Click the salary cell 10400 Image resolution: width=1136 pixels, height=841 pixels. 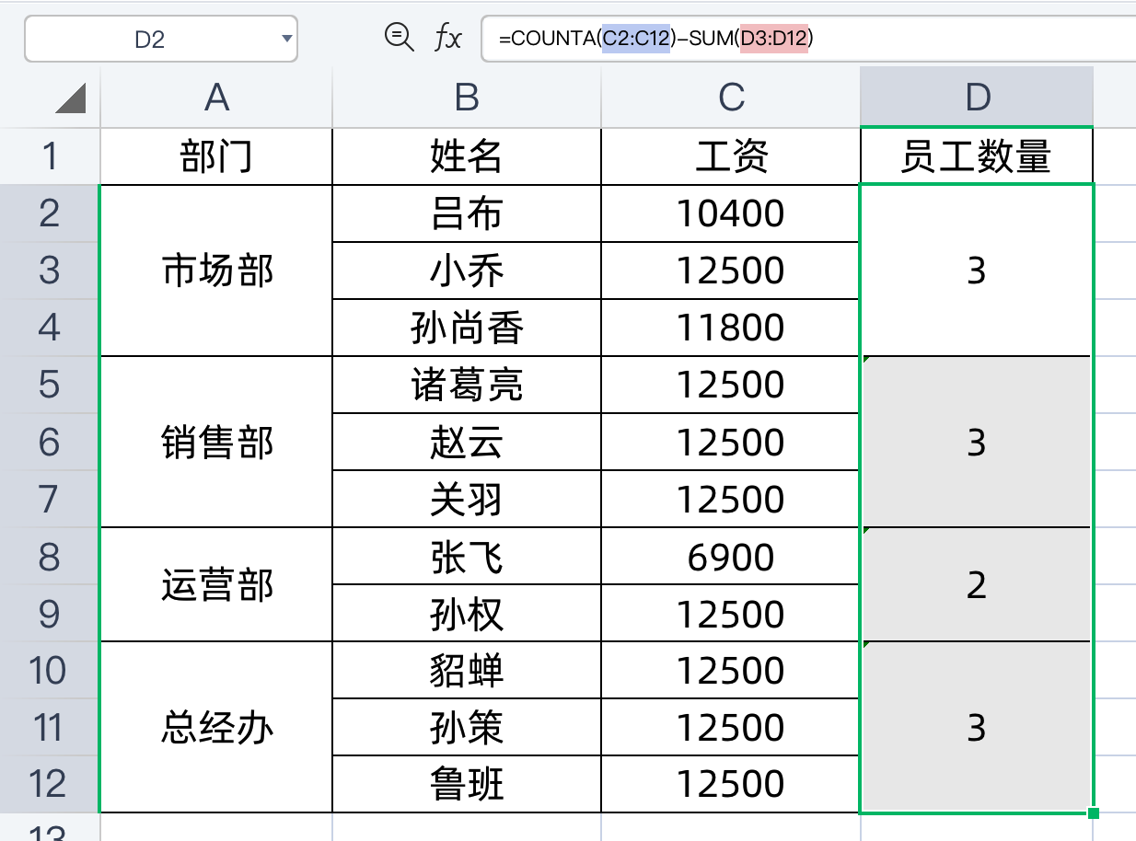point(731,213)
